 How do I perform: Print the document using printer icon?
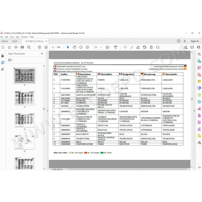click(x=22, y=47)
